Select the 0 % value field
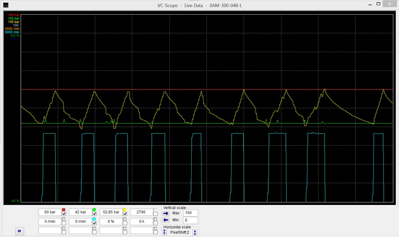 coord(111,222)
